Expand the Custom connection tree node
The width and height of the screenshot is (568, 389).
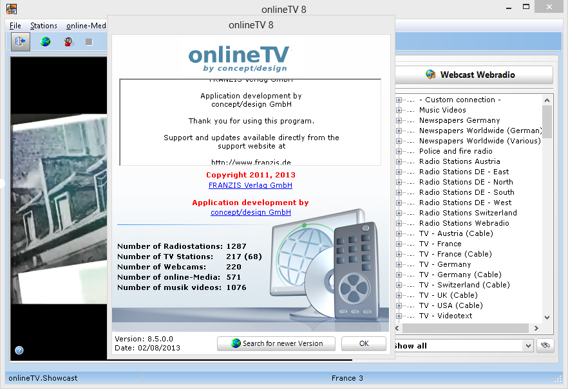click(x=399, y=100)
